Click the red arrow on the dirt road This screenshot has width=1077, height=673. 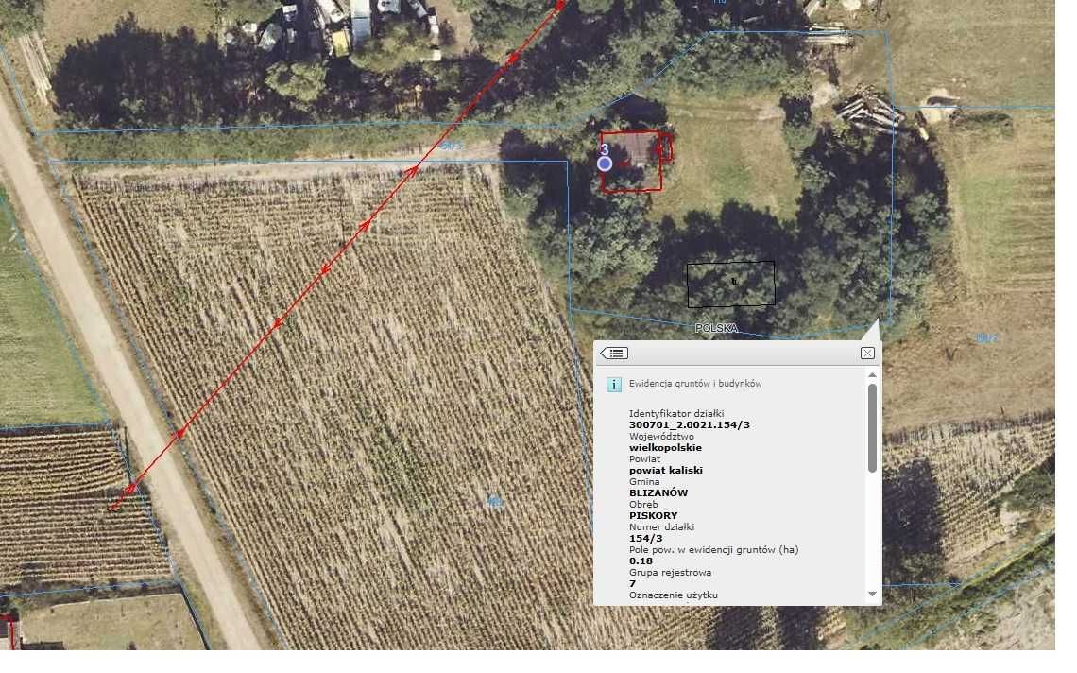179,433
